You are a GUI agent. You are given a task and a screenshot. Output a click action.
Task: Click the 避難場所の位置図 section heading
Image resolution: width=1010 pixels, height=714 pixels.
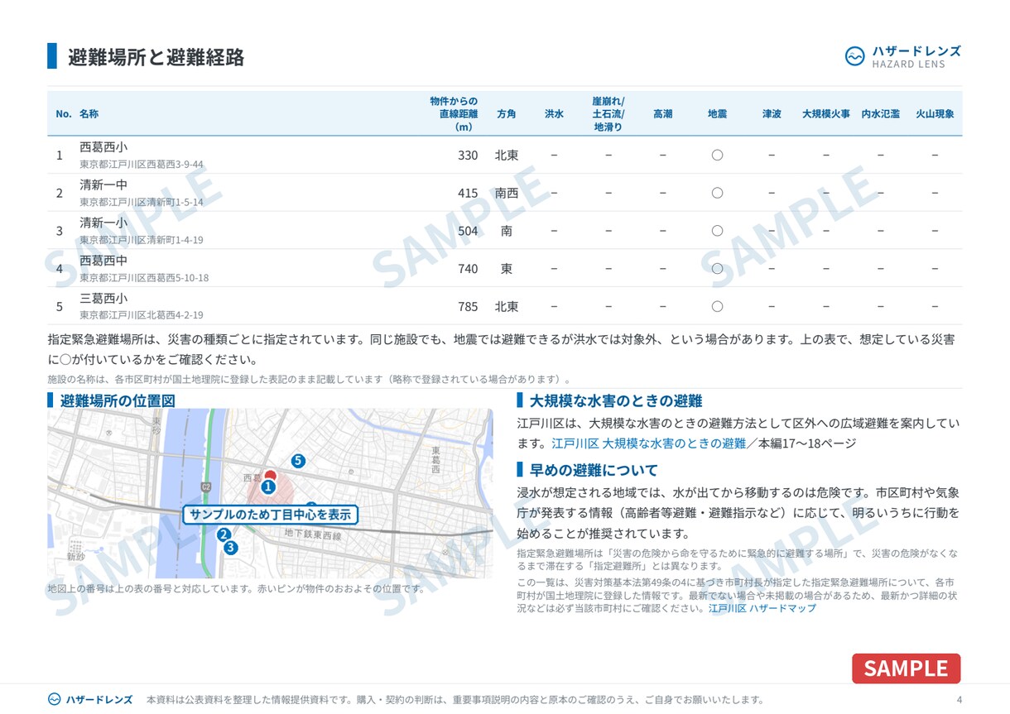pyautogui.click(x=118, y=400)
